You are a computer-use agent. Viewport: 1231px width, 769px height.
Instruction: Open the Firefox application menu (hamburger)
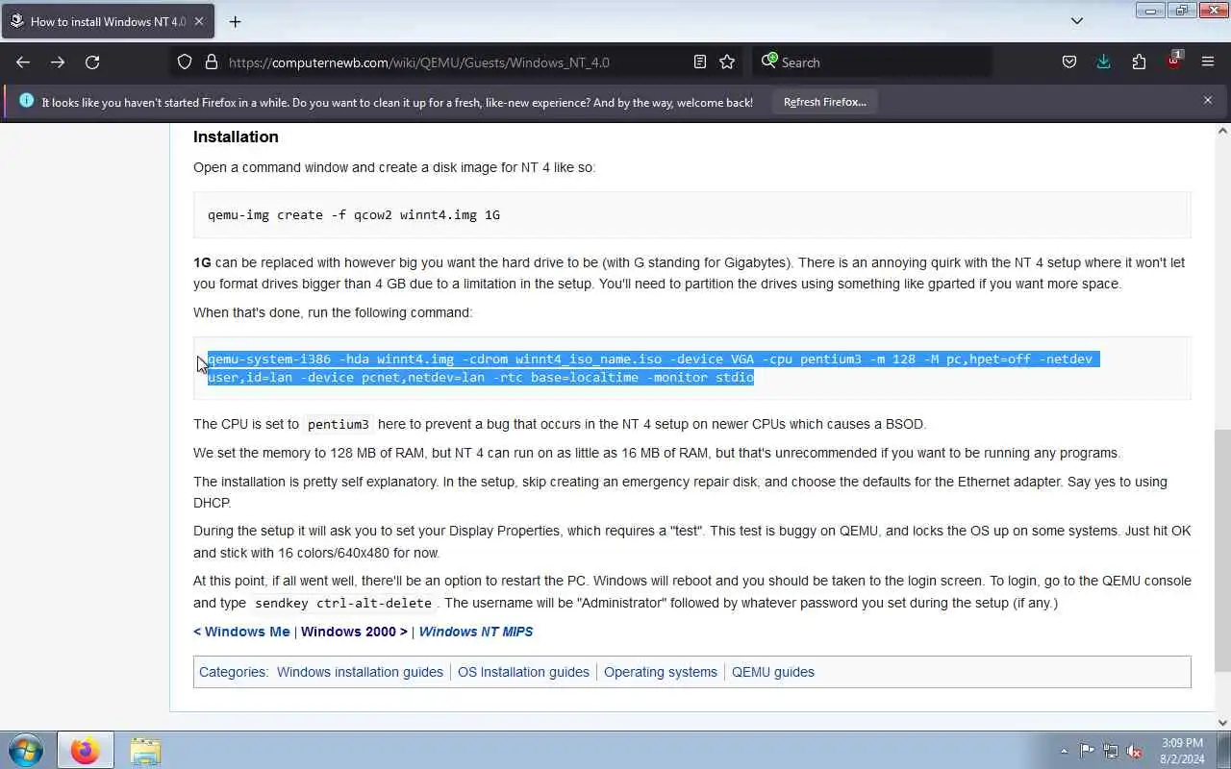pos(1208,62)
